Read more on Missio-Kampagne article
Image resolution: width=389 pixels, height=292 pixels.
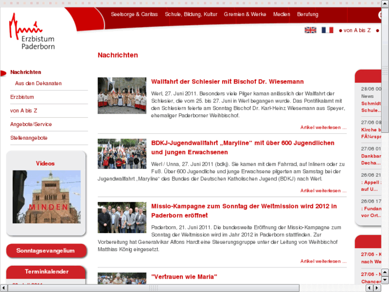pyautogui.click(x=323, y=261)
